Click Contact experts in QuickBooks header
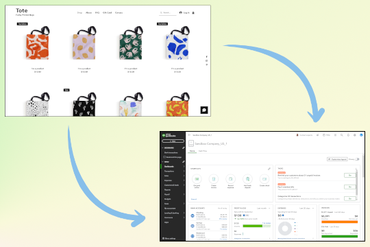Viewport: 370px width, 247px height. [304, 135]
